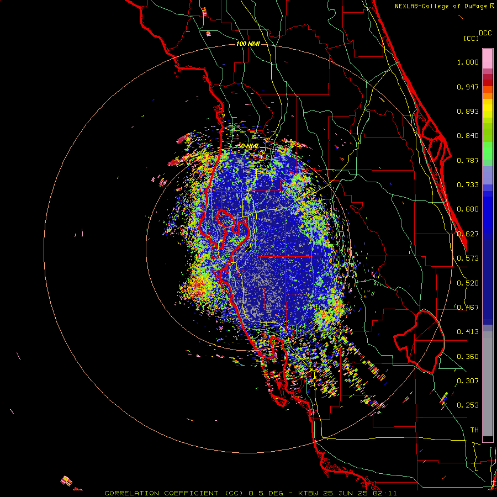Screen dimensions: 497x497
Task: Click the Correlation Coefficient caption at the bottom
Action: tap(250, 493)
